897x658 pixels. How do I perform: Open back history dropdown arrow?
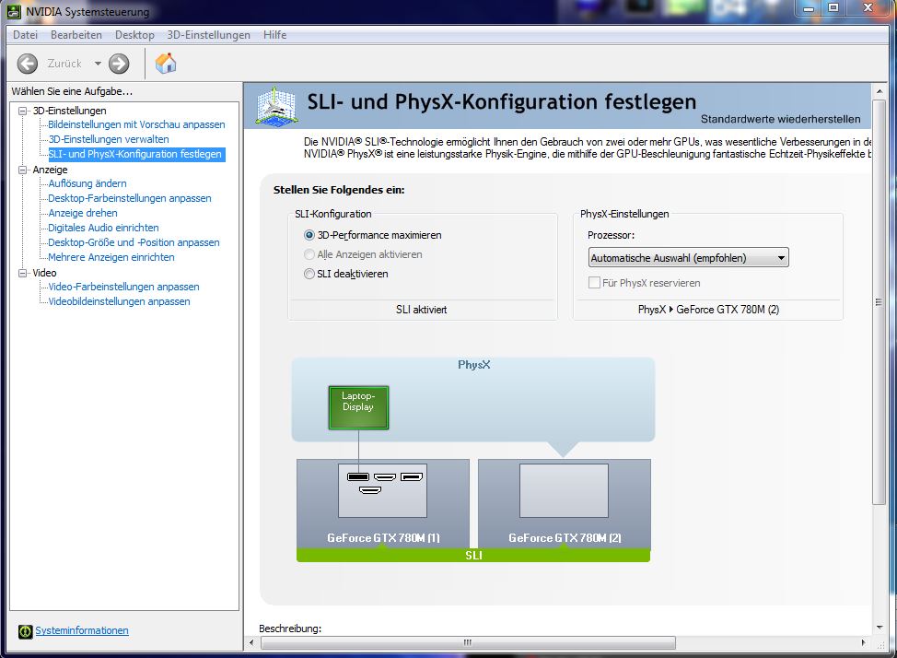click(98, 64)
